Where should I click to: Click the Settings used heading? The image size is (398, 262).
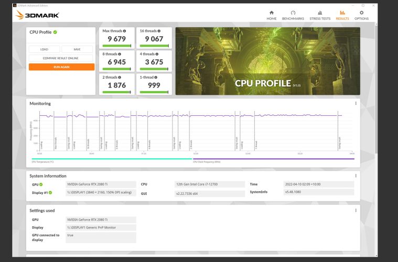pos(42,211)
